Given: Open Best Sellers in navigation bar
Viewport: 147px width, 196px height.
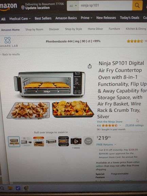Looking at the screenshot, I should pos(43,18).
